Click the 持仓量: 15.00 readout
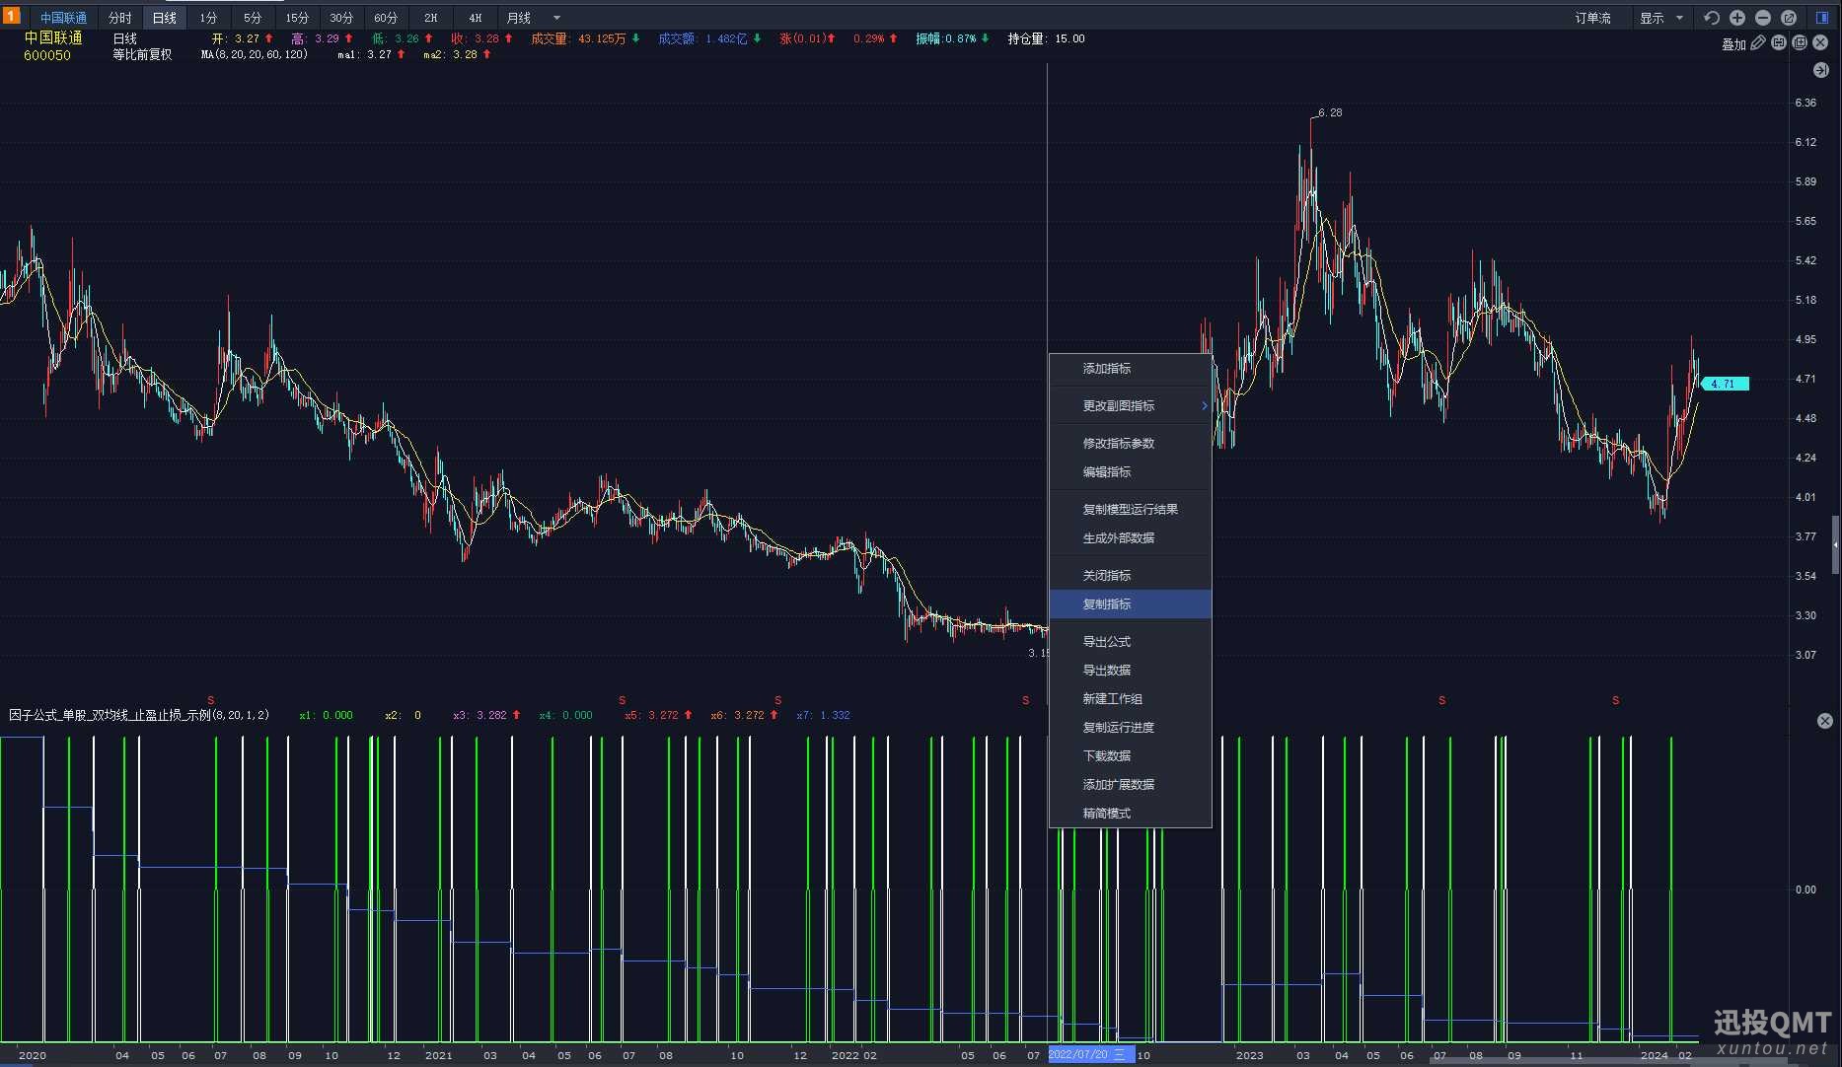Image resolution: width=1842 pixels, height=1067 pixels. pyautogui.click(x=1046, y=38)
